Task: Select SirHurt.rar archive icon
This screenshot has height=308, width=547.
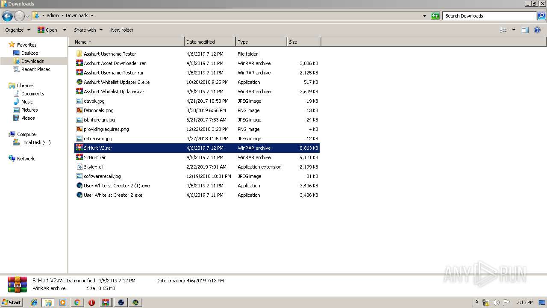Action: tap(79, 157)
